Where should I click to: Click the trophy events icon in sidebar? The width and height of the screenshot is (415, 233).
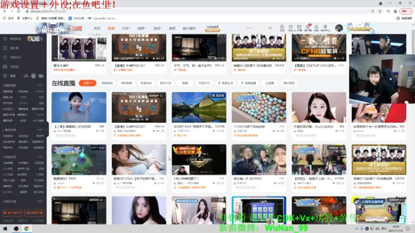[5, 76]
